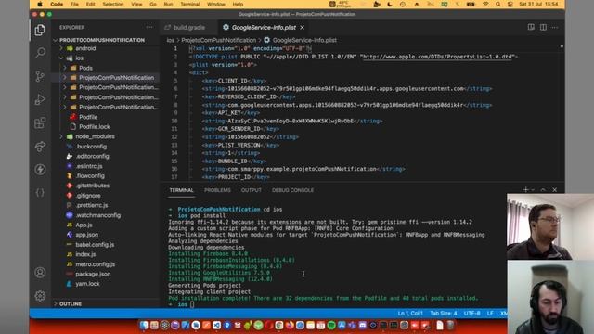Open the Run menu
The image size is (594, 334).
(x=168, y=4)
